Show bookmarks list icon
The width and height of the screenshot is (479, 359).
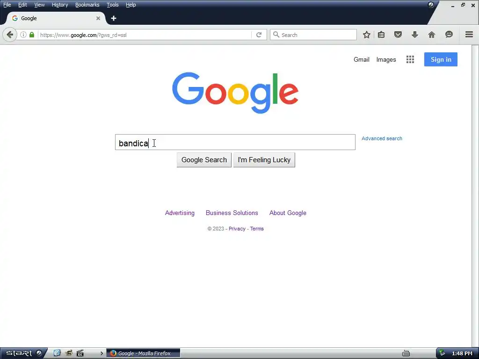tap(381, 35)
